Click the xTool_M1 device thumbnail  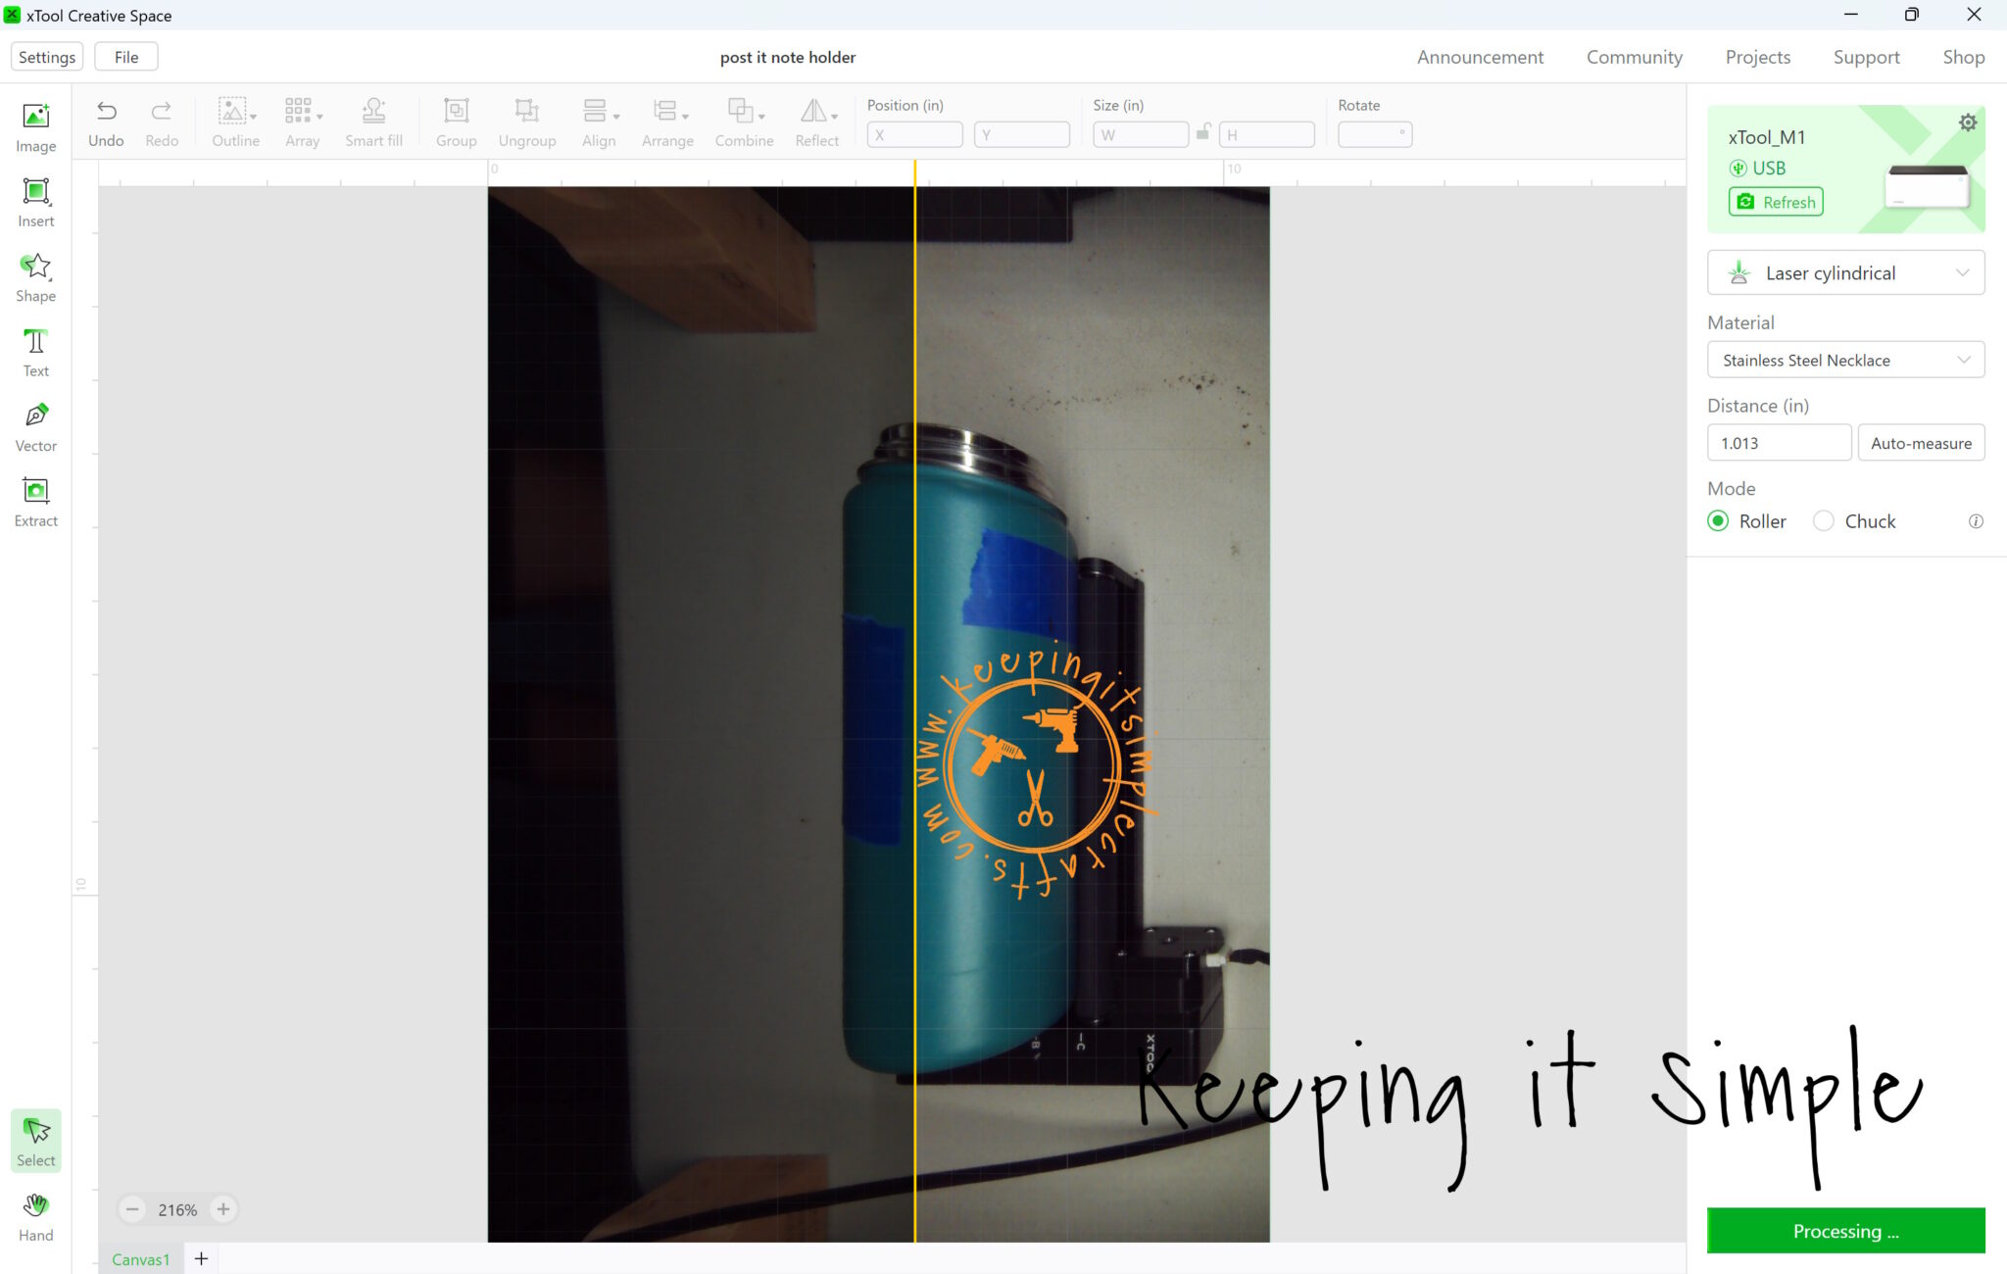(1927, 186)
